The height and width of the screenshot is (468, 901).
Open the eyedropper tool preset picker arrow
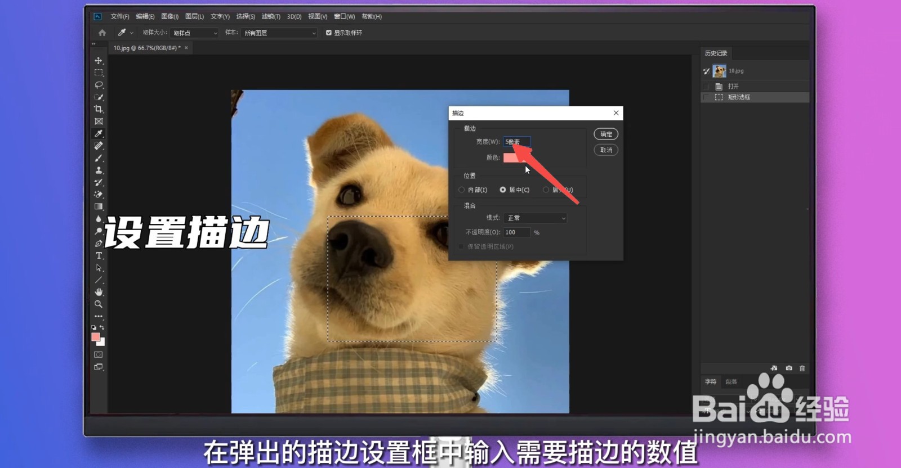pos(132,33)
